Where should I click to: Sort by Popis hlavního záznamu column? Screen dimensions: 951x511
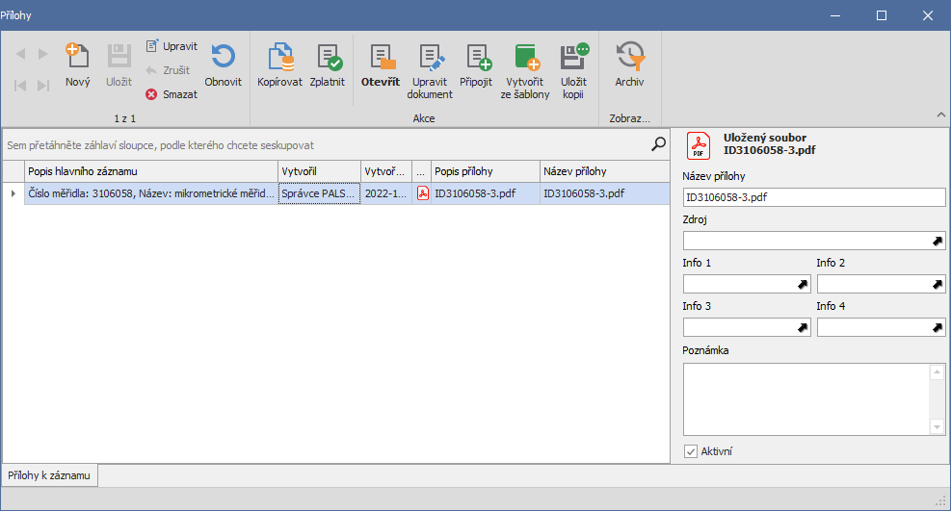click(151, 171)
